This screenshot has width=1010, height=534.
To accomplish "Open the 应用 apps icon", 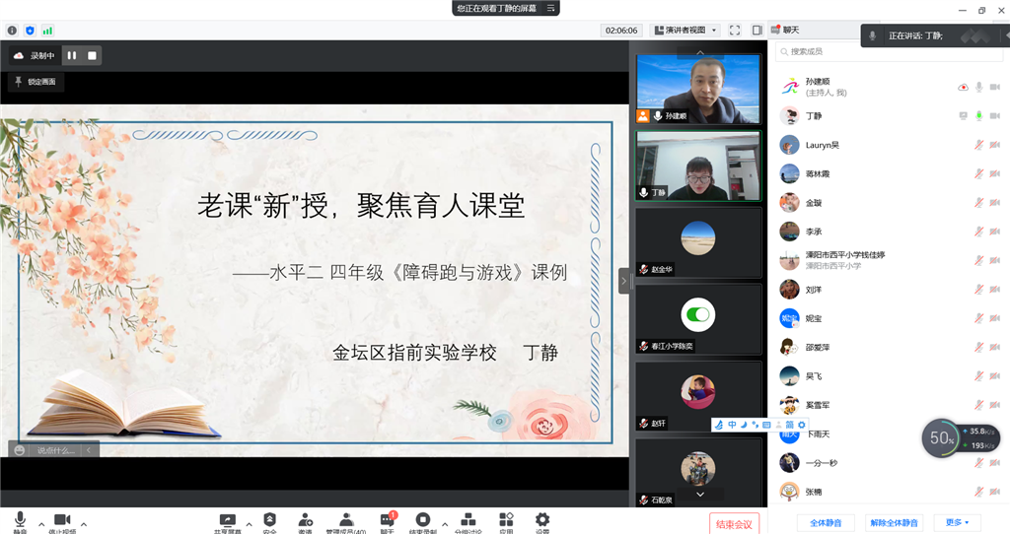I will coord(506,520).
